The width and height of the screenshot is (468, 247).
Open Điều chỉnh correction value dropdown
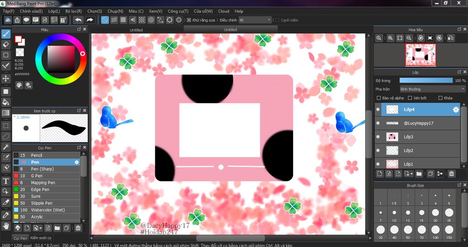click(255, 20)
